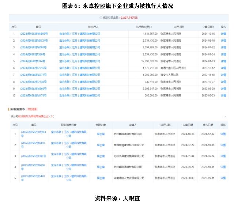Open case (2024)苏0582执恢724号 link
Image resolution: width=234 pixels, height=204 pixels.
tap(34, 41)
